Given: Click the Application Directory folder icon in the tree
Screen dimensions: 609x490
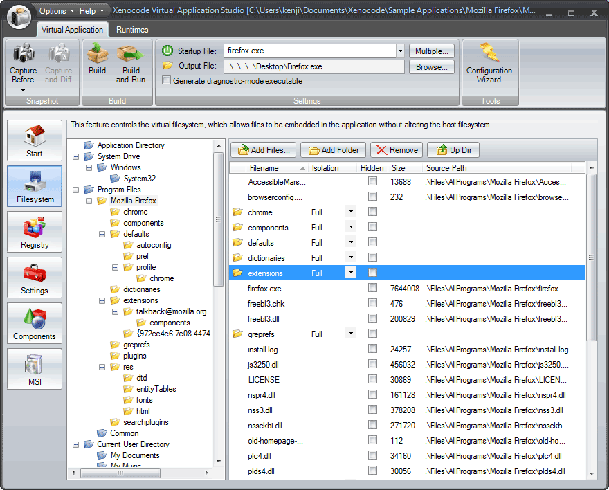Looking at the screenshot, I should click(89, 145).
